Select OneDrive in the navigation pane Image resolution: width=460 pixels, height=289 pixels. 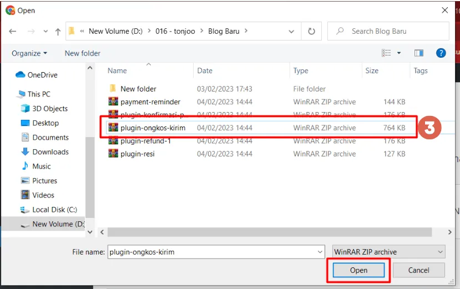click(x=42, y=75)
